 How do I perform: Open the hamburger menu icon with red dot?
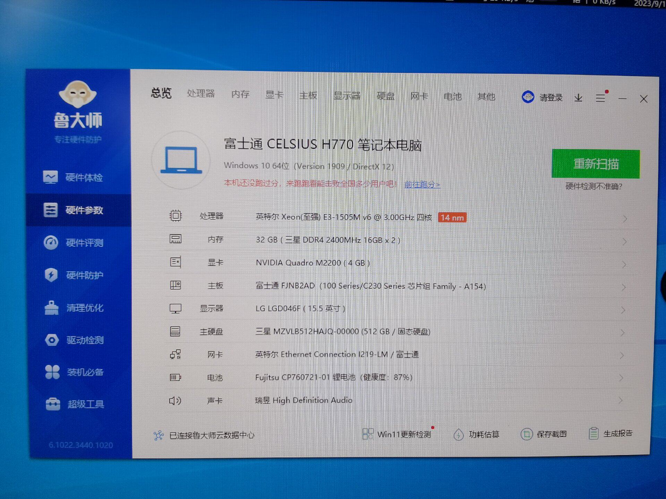[600, 98]
